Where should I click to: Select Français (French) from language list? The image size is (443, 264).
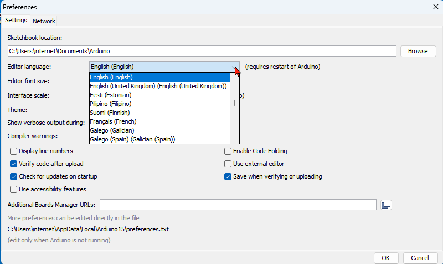tap(113, 121)
